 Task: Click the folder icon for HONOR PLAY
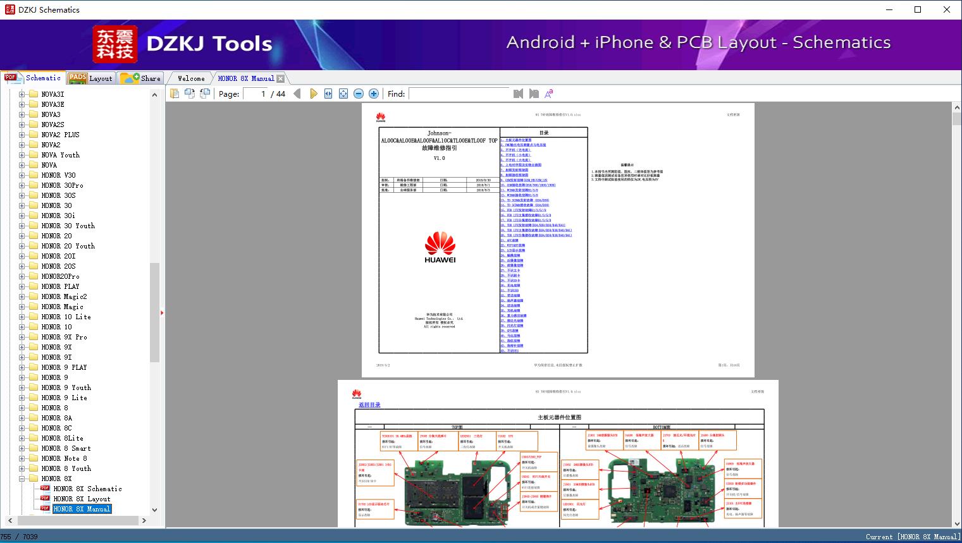34,286
